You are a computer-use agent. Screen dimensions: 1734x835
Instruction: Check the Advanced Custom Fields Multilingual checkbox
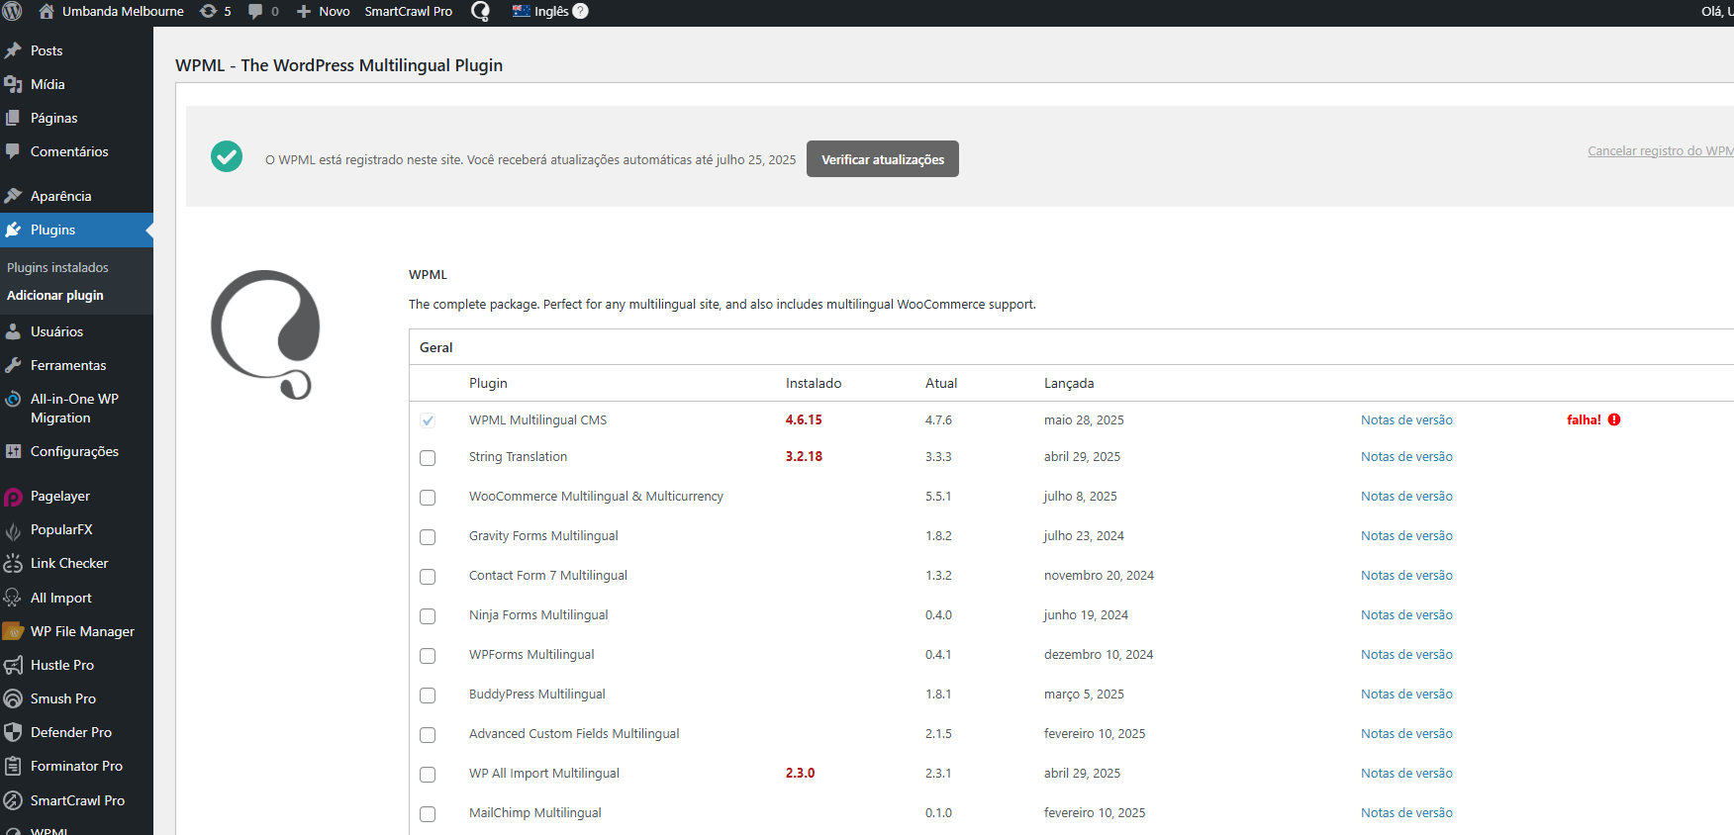pos(428,735)
